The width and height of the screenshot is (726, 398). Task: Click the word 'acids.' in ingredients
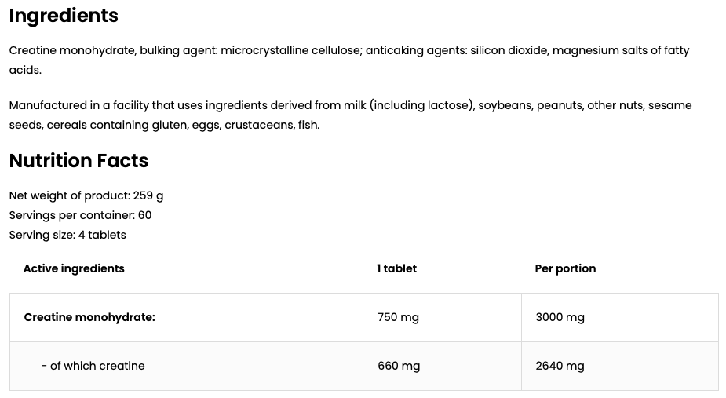point(25,70)
